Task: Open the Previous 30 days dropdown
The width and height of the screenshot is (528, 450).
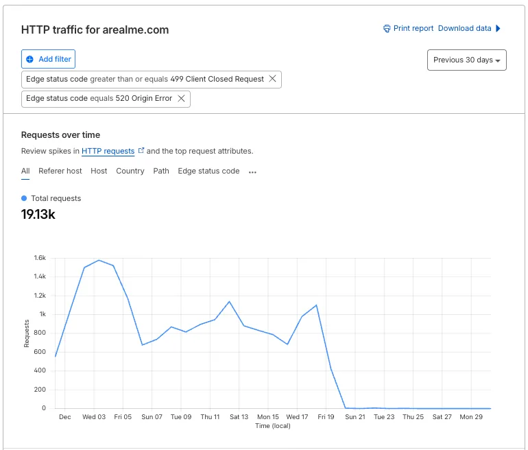Action: 467,60
